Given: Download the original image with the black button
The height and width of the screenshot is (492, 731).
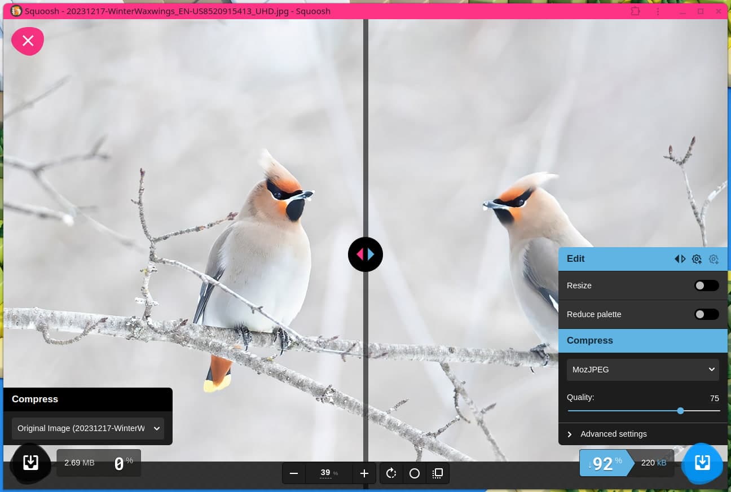Looking at the screenshot, I should (30, 463).
